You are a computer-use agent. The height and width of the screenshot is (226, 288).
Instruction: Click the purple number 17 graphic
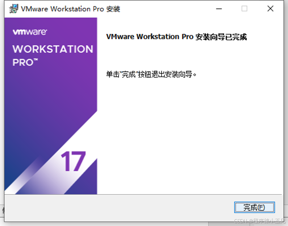73,161
